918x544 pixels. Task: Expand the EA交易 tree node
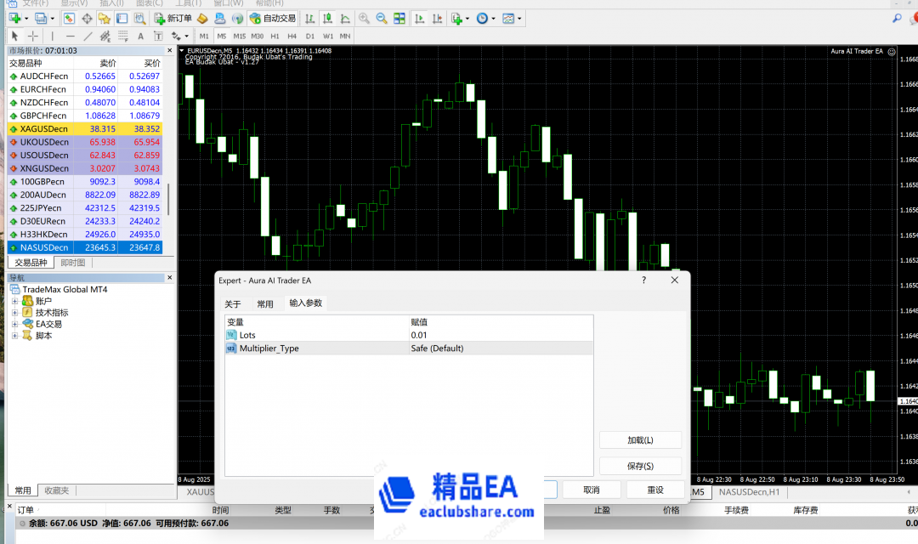(x=14, y=324)
